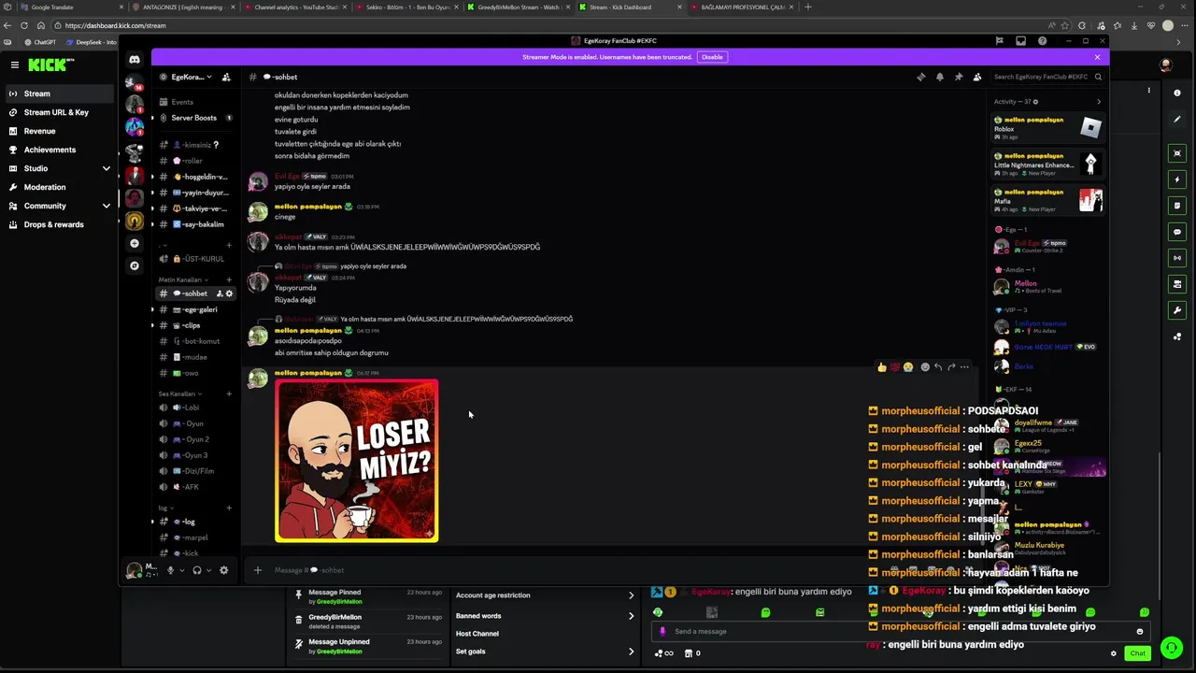
Task: Add thumbs up reaction to message
Action: tap(881, 367)
